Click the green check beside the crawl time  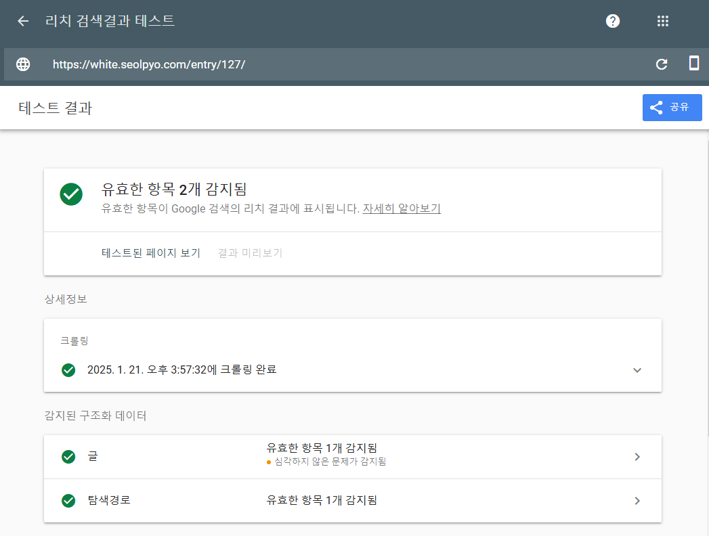pyautogui.click(x=68, y=370)
